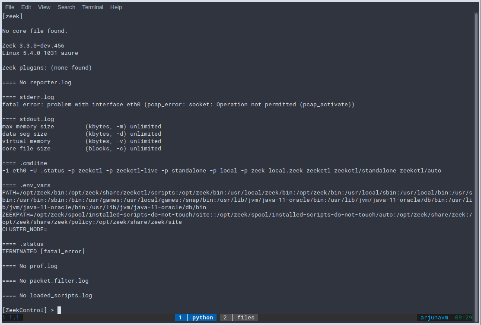481x325 pixels.
Task: Switch to tmux window 1 python
Action: tap(196, 317)
